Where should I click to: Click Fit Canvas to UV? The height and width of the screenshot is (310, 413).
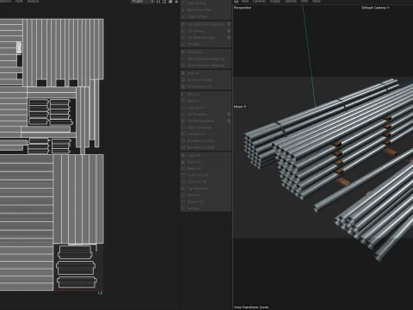coord(206,86)
